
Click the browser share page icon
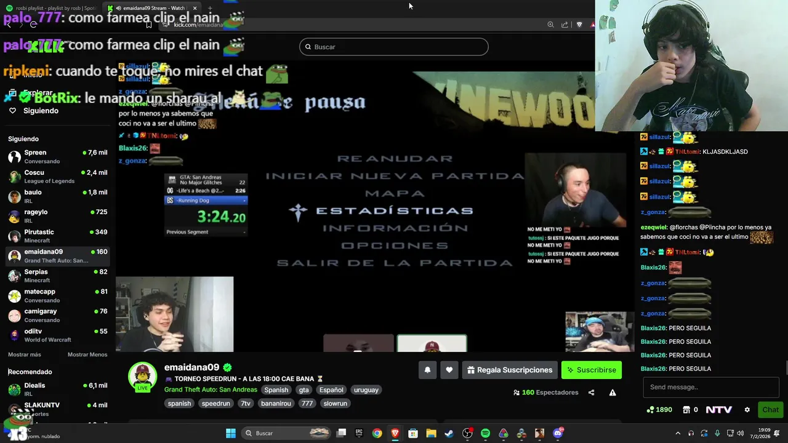(x=565, y=25)
